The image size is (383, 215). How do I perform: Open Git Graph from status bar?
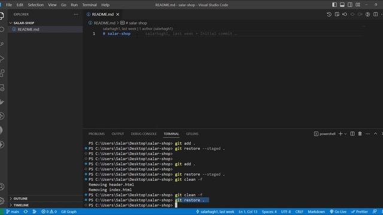pyautogui.click(x=69, y=211)
